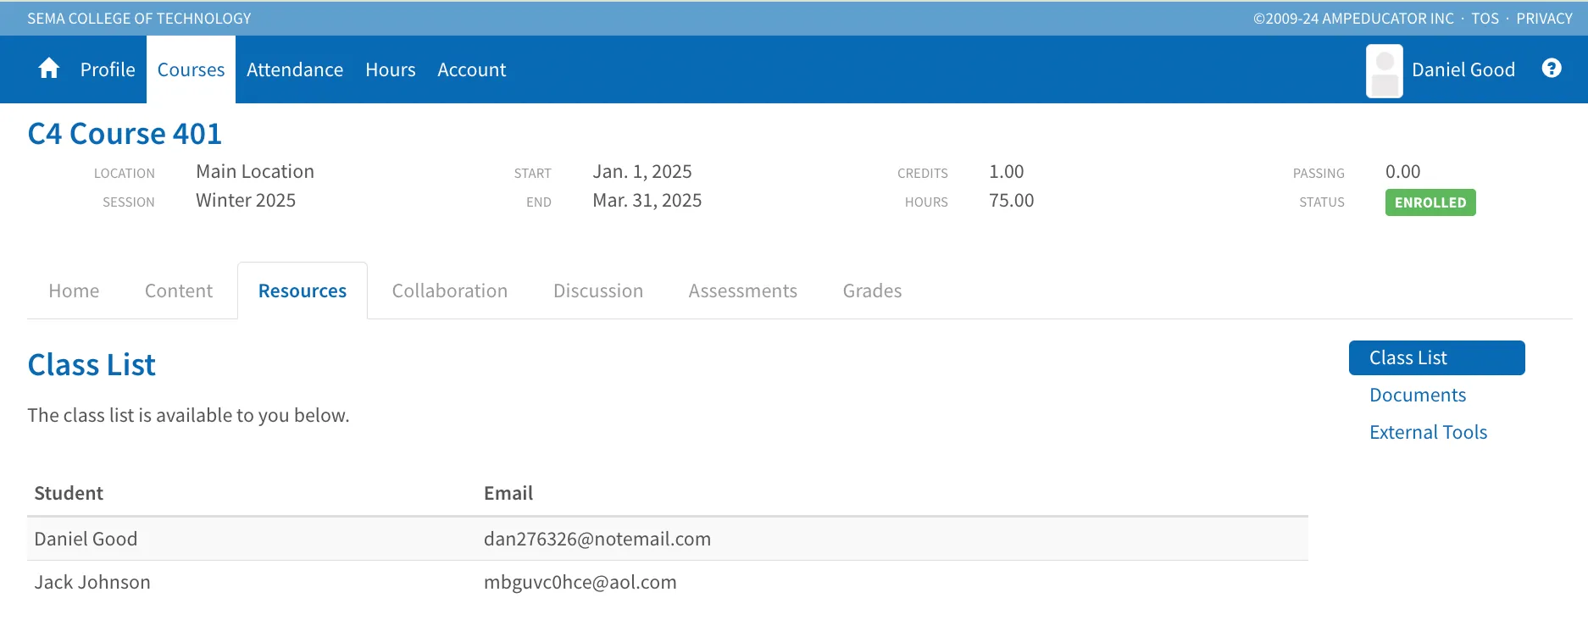Select the Jack Johnson student row

[x=668, y=582]
